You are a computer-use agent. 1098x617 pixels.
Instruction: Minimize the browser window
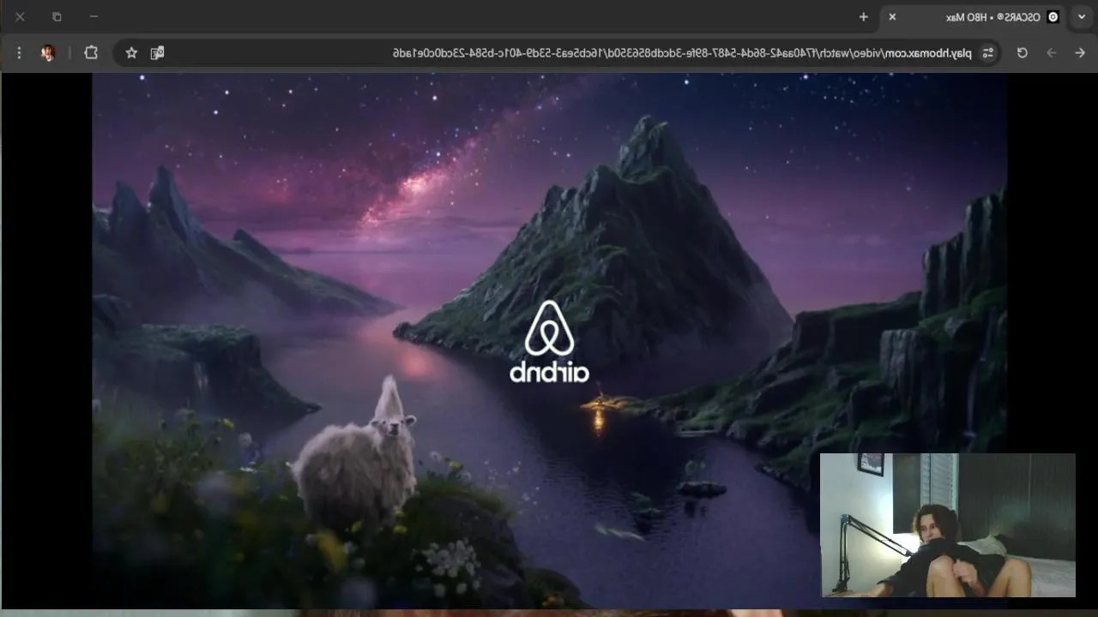pos(94,16)
